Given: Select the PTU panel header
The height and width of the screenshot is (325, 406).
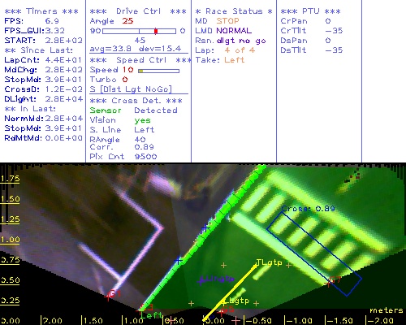Looking at the screenshot, I should (x=310, y=11).
